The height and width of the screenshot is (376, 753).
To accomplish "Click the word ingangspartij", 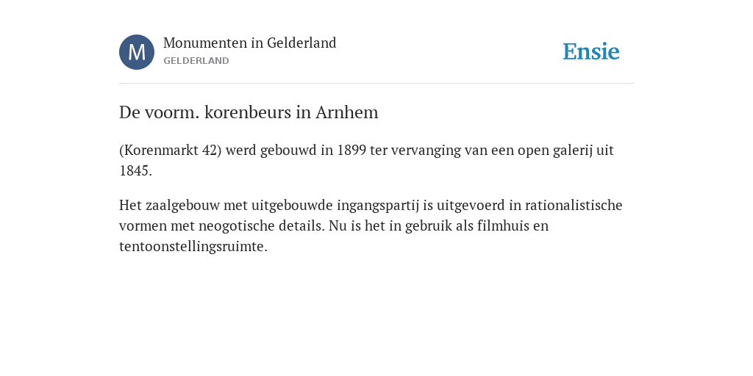I will coord(378,206).
